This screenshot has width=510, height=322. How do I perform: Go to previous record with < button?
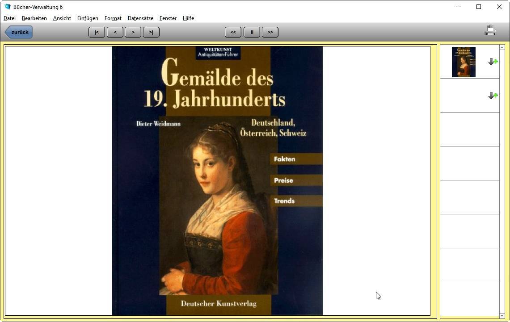[115, 32]
